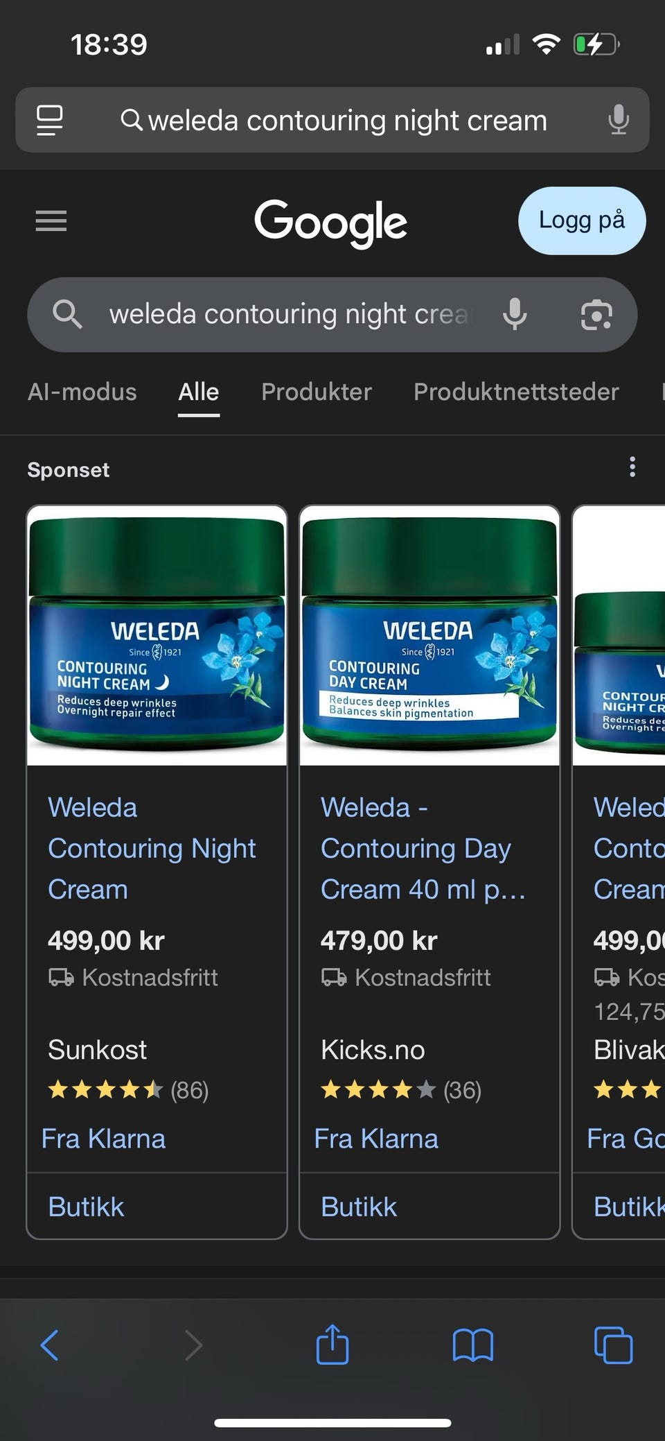Open the Google hamburger menu
The image size is (665, 1441).
pyautogui.click(x=51, y=221)
